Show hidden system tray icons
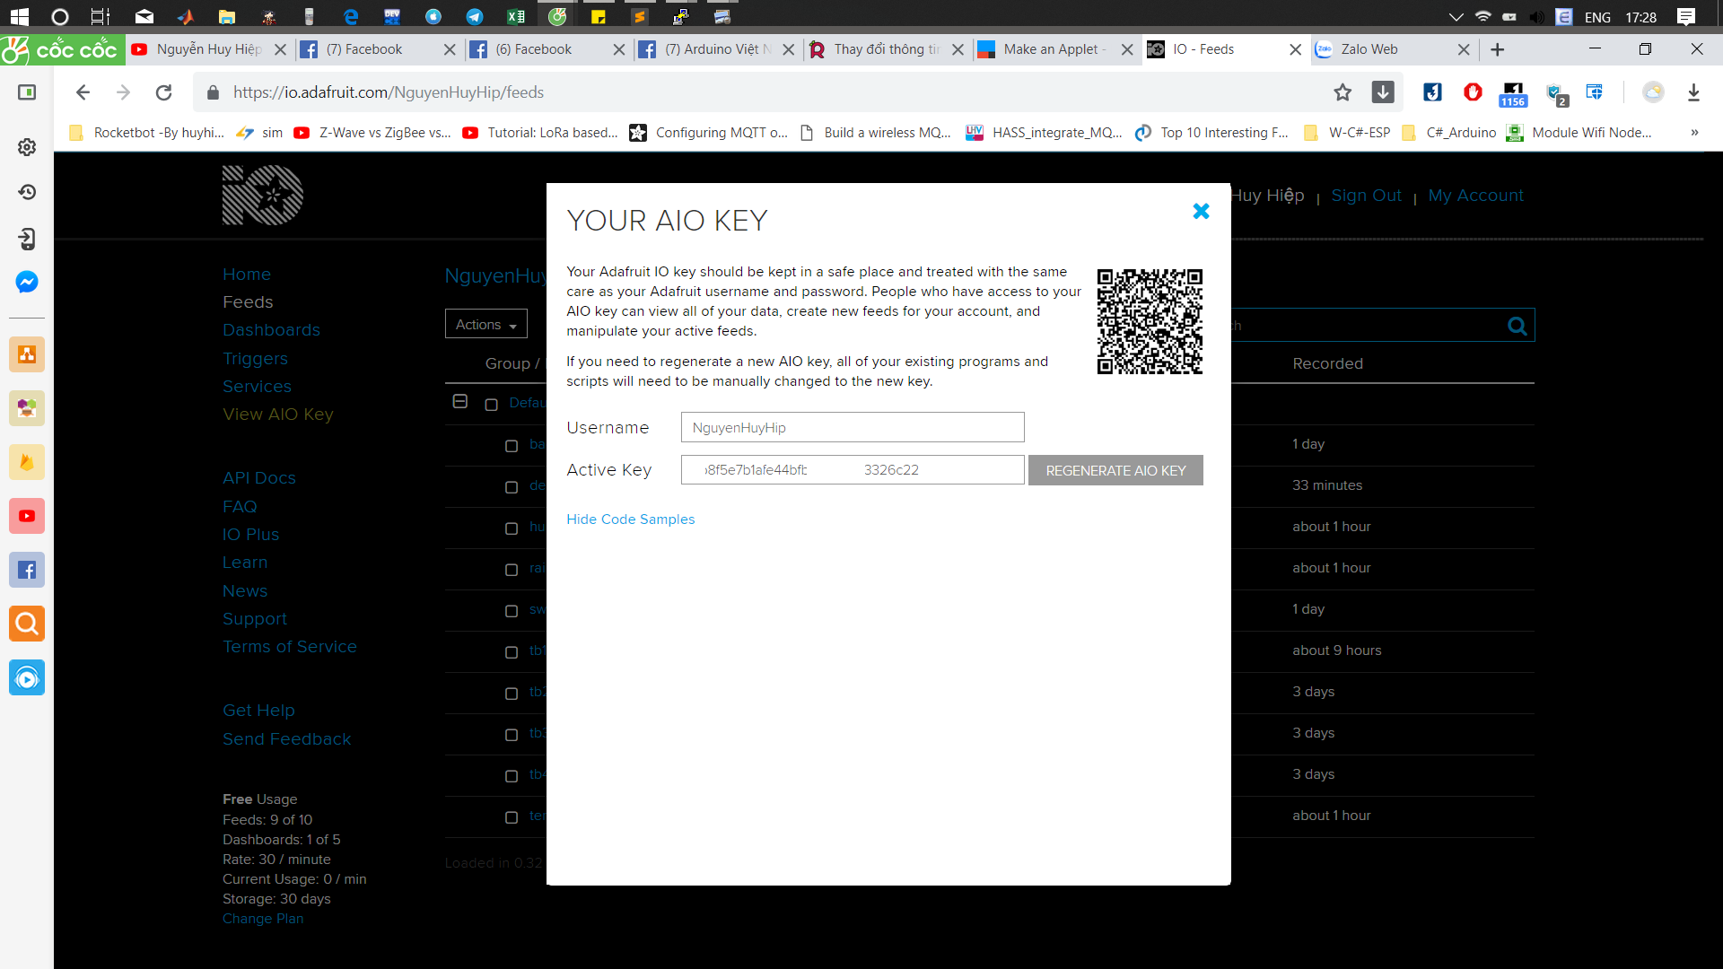Image resolution: width=1723 pixels, height=969 pixels. click(1456, 16)
